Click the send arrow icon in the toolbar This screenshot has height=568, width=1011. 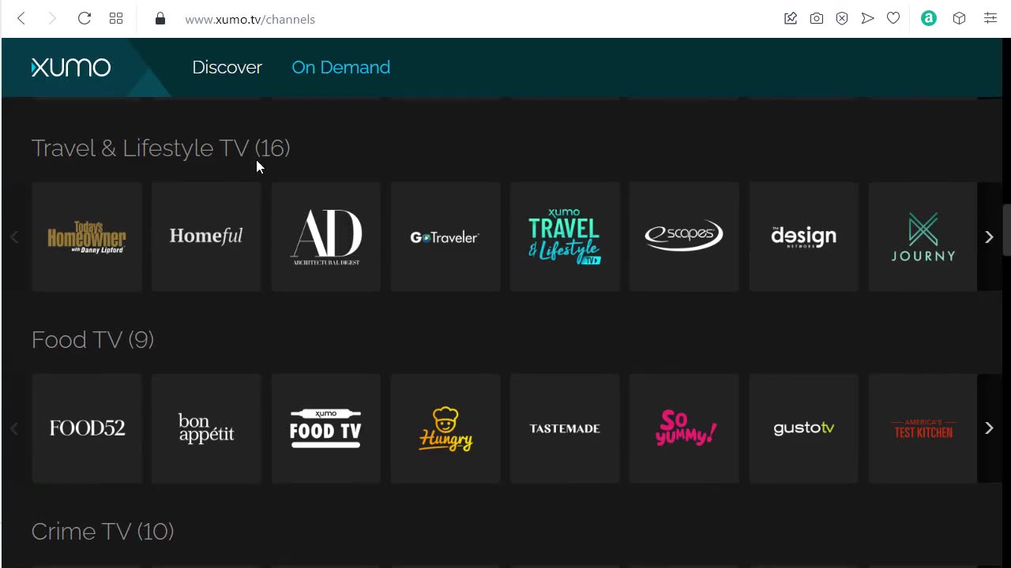(x=867, y=18)
